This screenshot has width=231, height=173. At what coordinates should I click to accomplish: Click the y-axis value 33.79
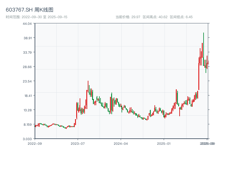pyautogui.click(x=27, y=52)
